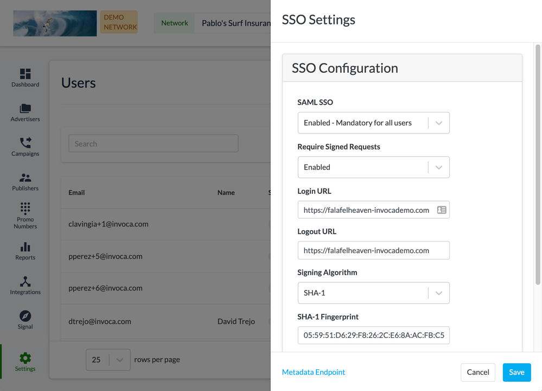
Task: Navigate to Signal compass icon
Action: (25, 316)
